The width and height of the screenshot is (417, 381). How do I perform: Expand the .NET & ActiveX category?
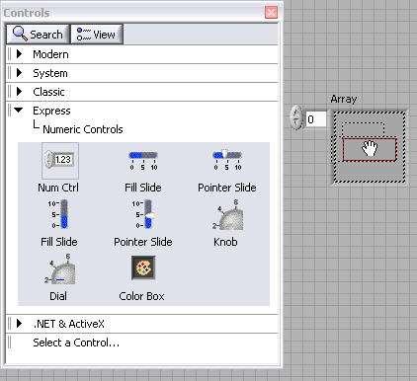click(20, 324)
